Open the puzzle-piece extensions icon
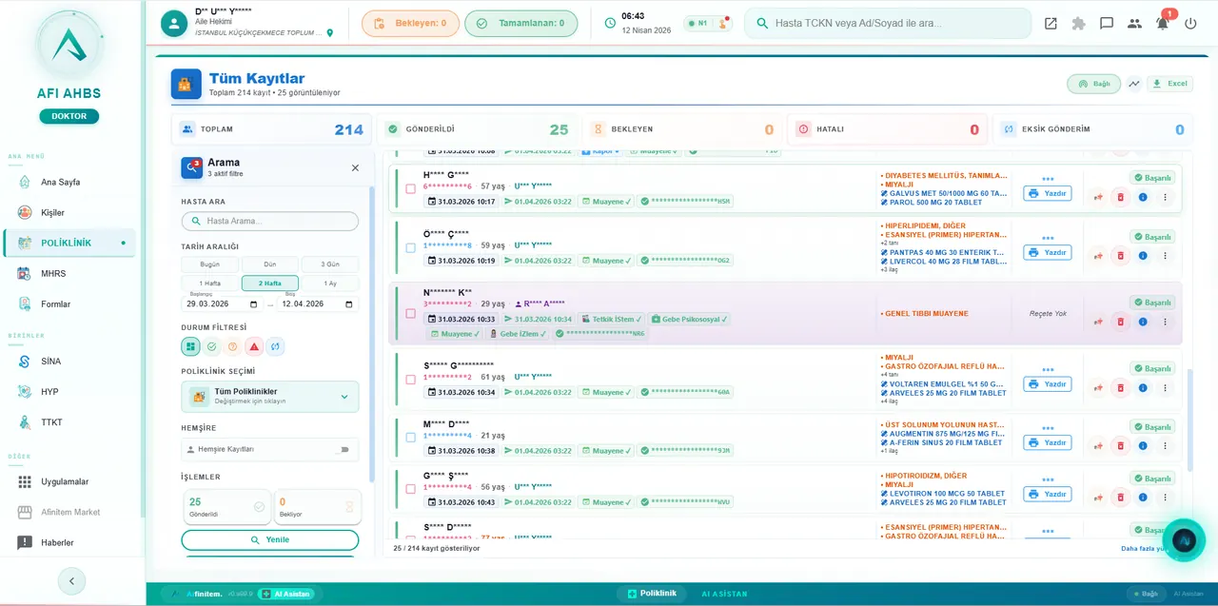The image size is (1218, 606). 1078,24
